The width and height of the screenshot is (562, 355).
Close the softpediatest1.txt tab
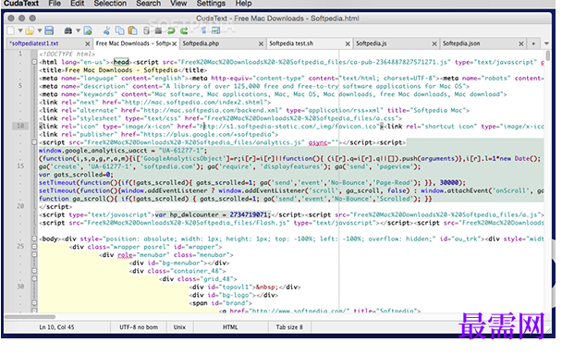coord(88,43)
